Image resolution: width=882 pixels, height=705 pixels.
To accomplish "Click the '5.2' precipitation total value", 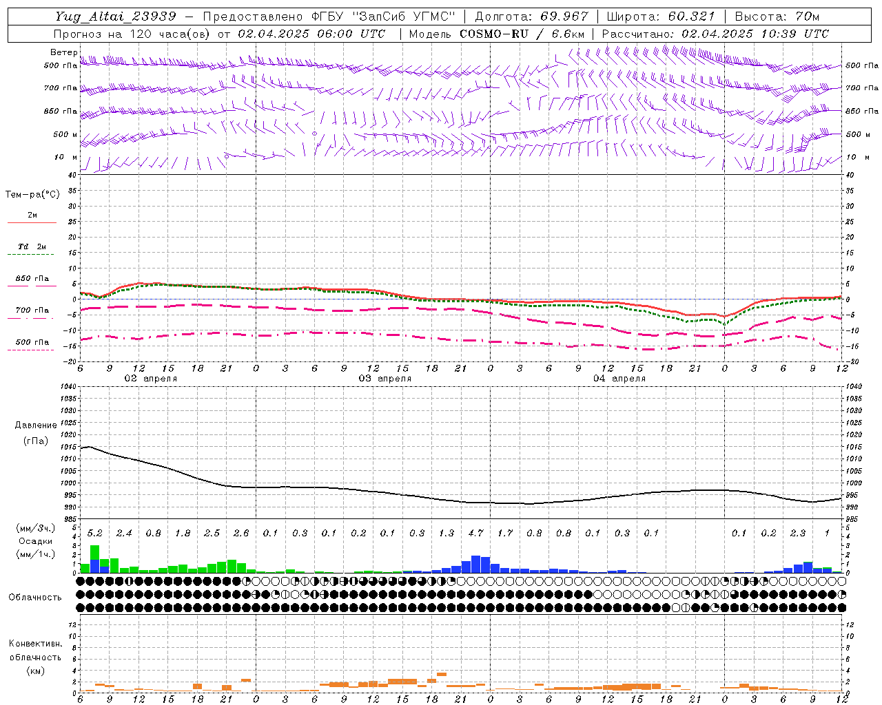I will coord(95,533).
